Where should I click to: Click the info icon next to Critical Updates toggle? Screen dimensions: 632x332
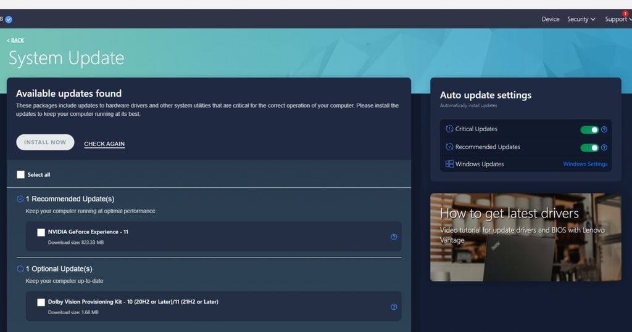point(604,130)
